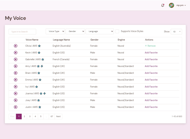This screenshot has width=190, height=139.
Task: Add Joey as favorite
Action: click(151, 100)
